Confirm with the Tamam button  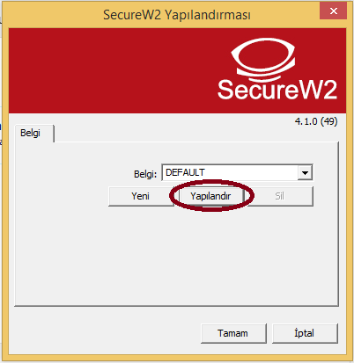pyautogui.click(x=233, y=333)
